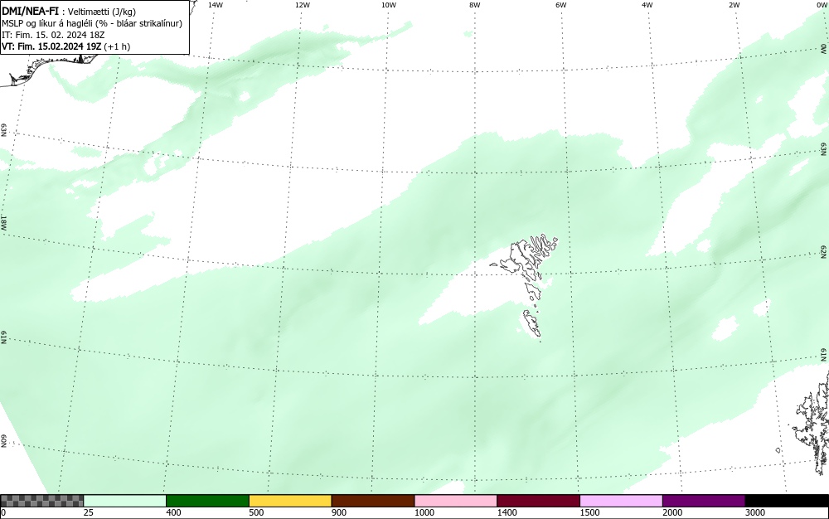This screenshot has width=829, height=519.
Task: Click the legend value 2000
Action: click(x=672, y=512)
